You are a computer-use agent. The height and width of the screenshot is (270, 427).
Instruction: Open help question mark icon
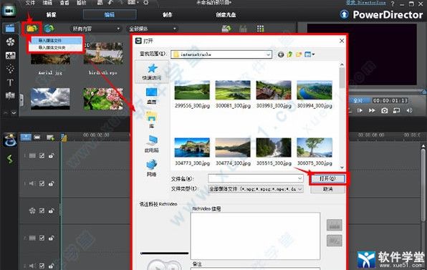point(393,4)
